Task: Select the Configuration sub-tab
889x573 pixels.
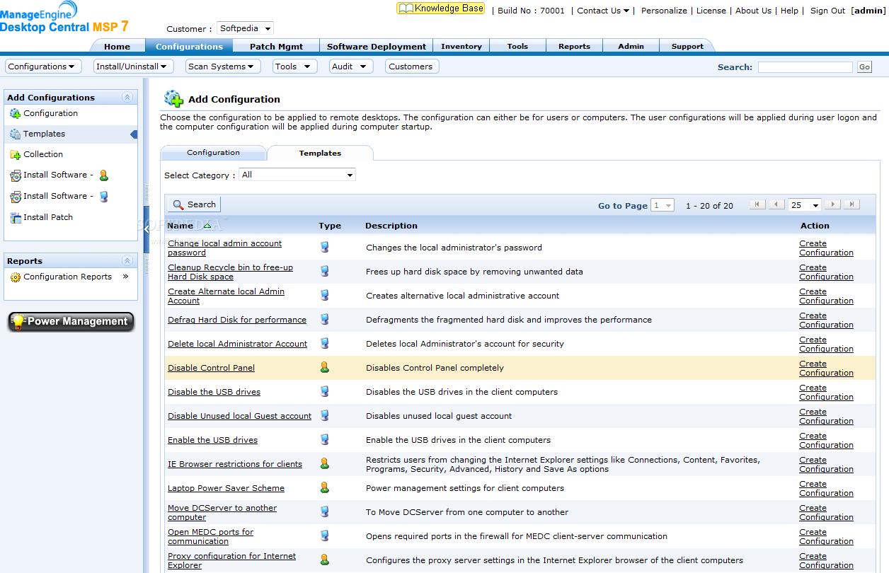Action: click(x=213, y=153)
